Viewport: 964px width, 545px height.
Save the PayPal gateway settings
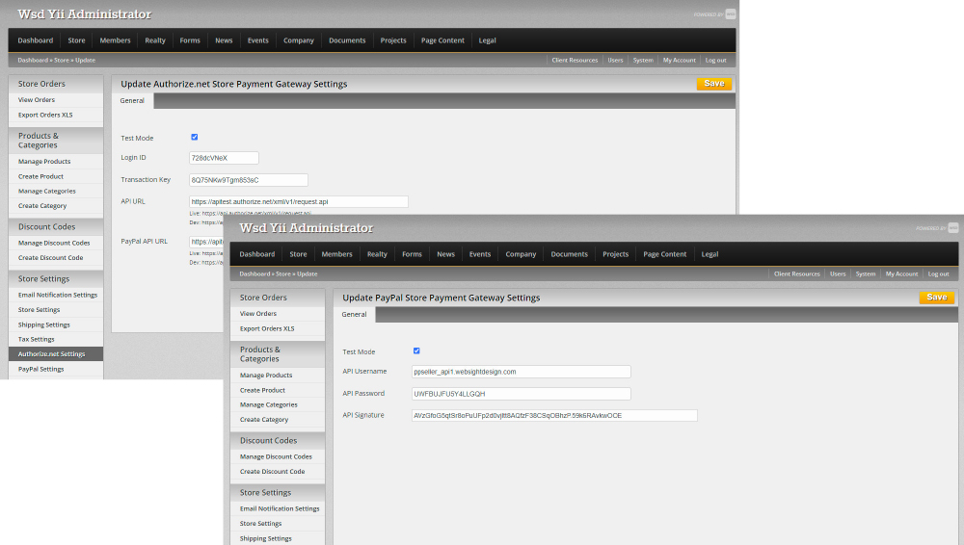(x=936, y=298)
